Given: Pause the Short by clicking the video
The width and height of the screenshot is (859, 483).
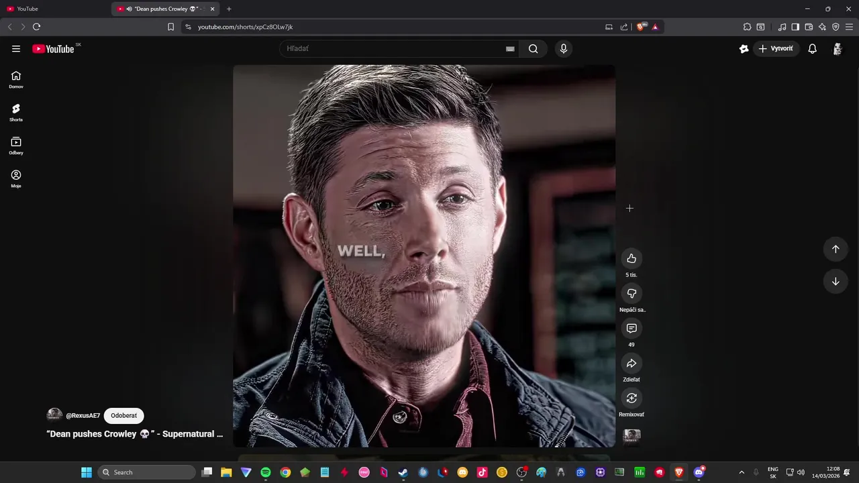Looking at the screenshot, I should pos(424,256).
